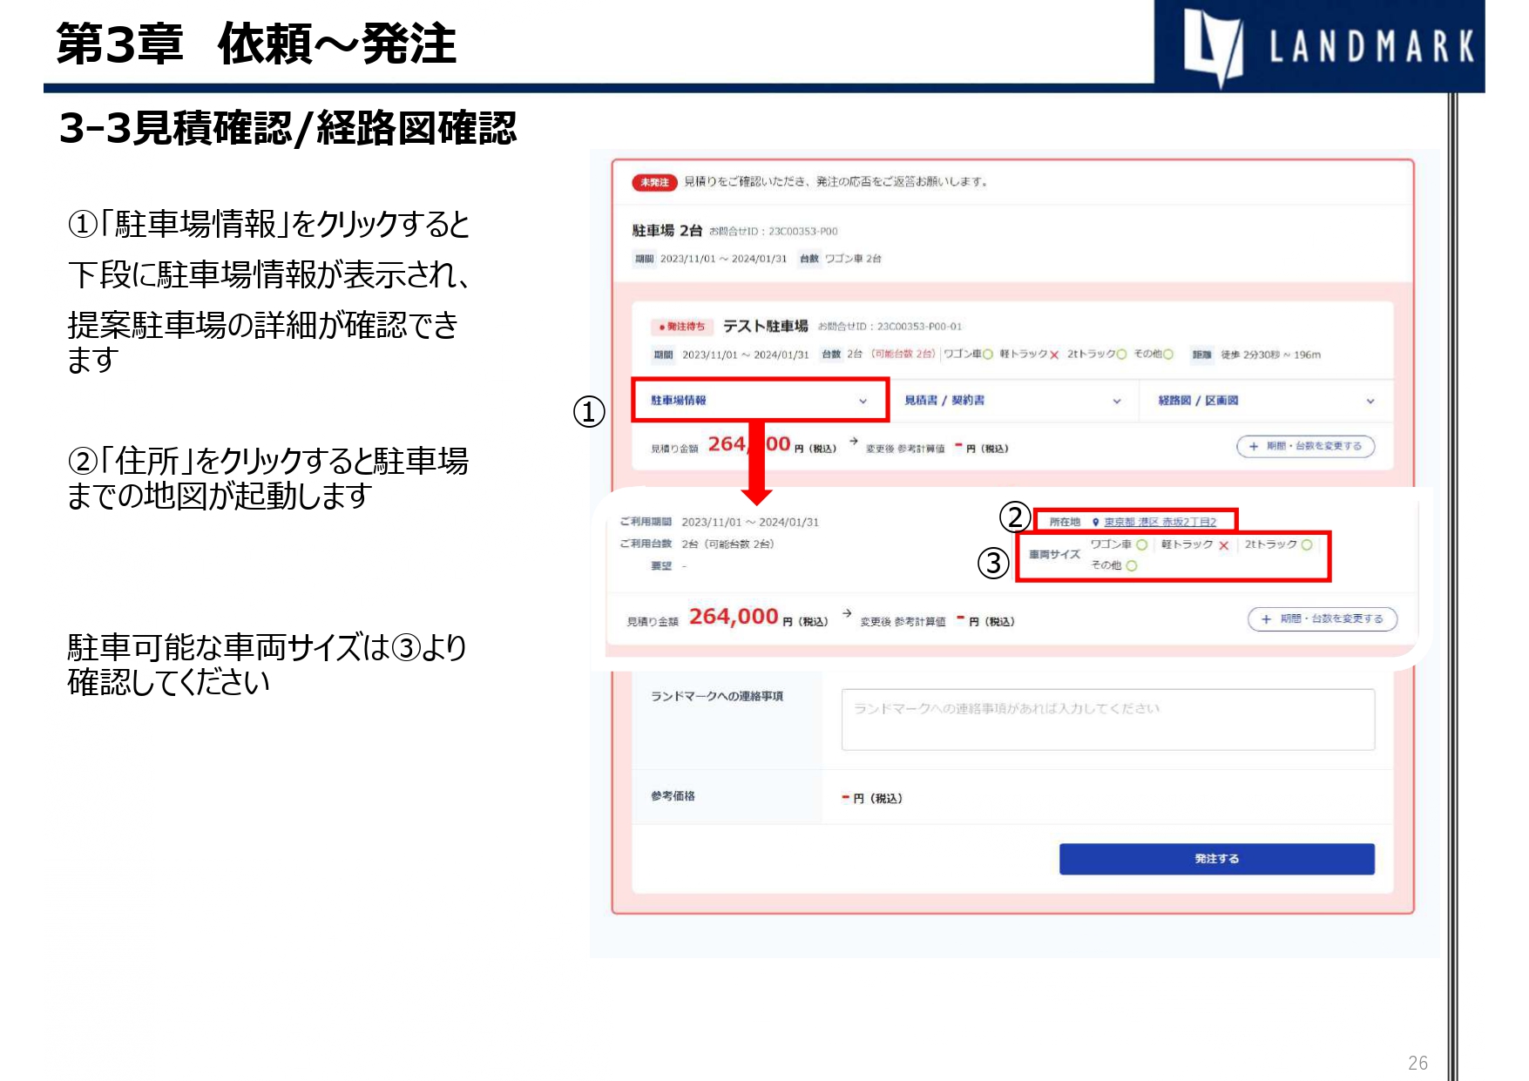Viewport: 1529px width, 1081px height.
Task: Expand the 駐車場情報 chevron
Action: click(x=863, y=402)
